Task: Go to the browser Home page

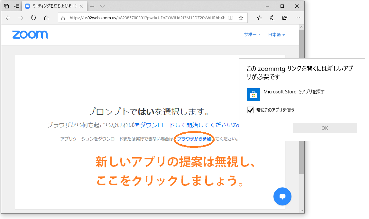Action: coord(46,18)
